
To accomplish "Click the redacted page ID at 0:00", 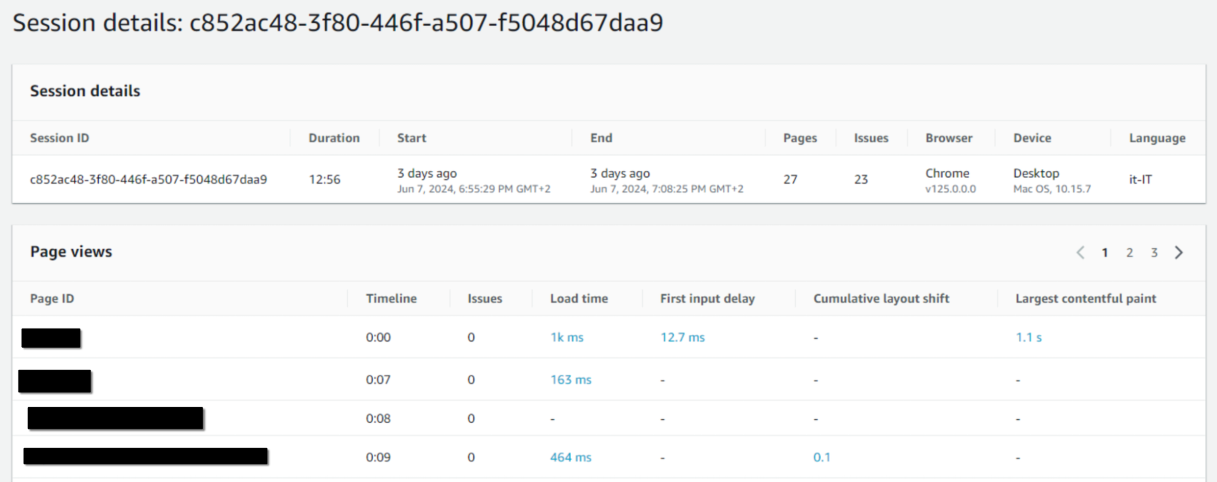I will coord(51,338).
